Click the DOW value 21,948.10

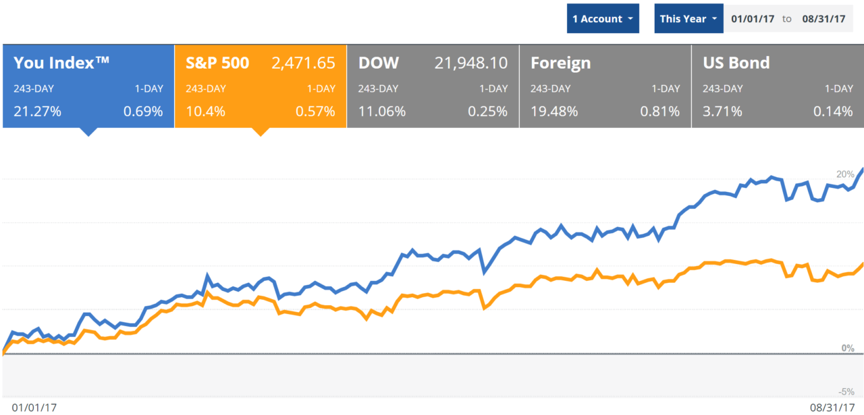coord(470,63)
